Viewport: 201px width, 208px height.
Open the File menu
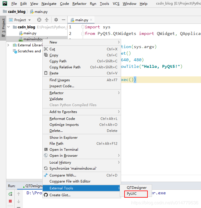tap(14, 4)
